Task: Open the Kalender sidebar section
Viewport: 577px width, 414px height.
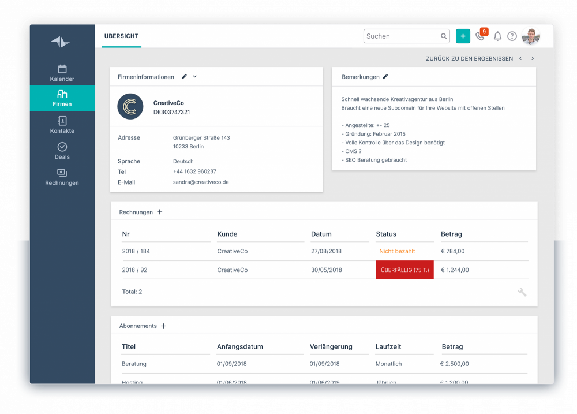Action: (62, 73)
